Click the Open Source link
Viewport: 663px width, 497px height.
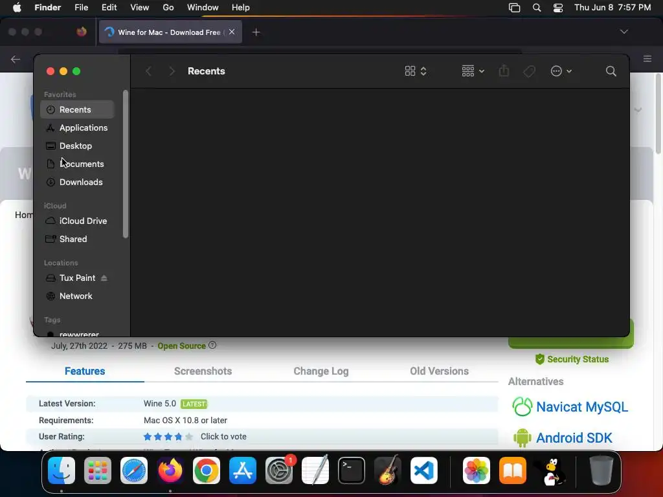[x=181, y=346]
